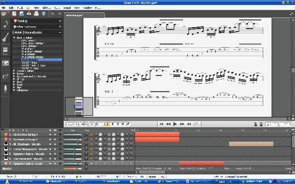Adjust the Master volume slider

(72, 168)
